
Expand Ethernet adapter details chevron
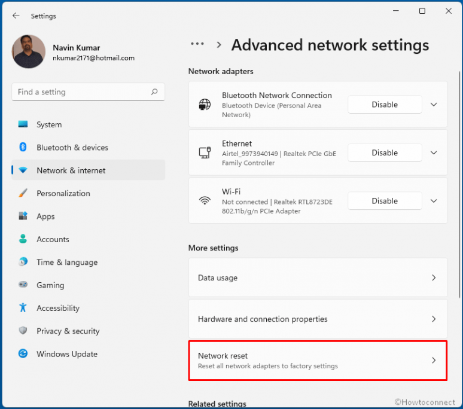pyautogui.click(x=434, y=152)
